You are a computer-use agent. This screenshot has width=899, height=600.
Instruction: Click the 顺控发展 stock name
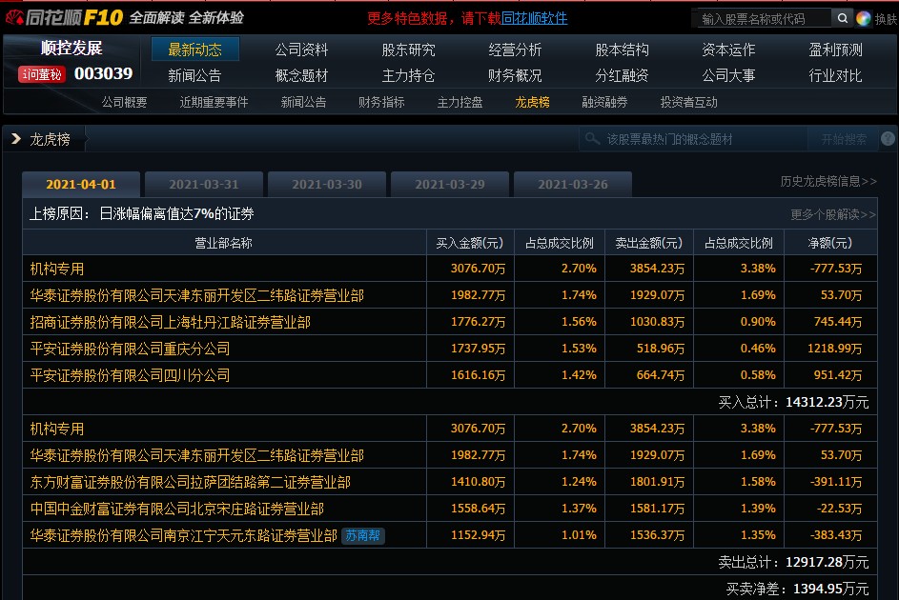point(72,48)
